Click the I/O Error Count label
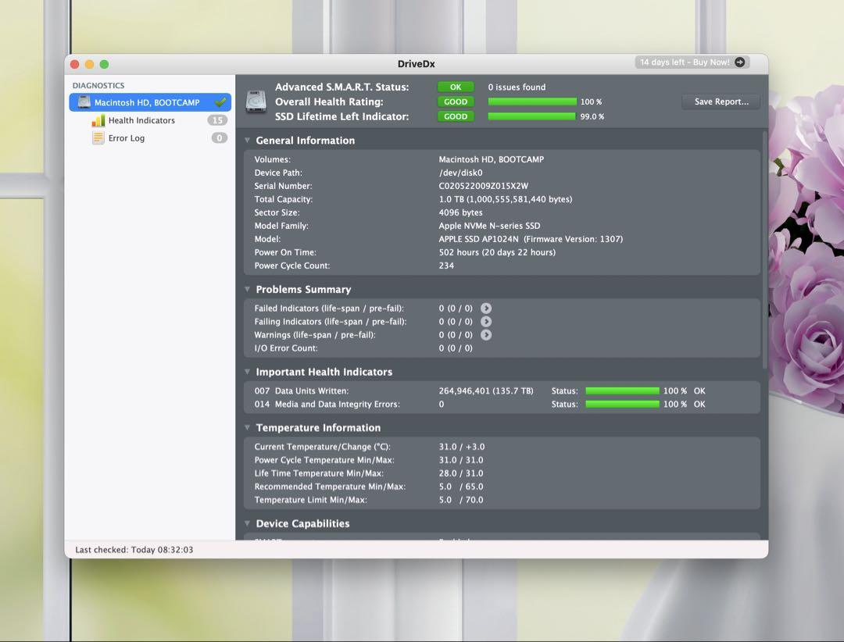The width and height of the screenshot is (844, 642). click(x=286, y=348)
